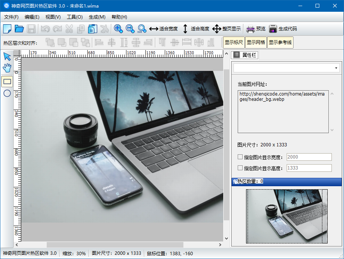Viewport: 344px width, 259px height.
Task: Click the align-top edges icon
Action: point(163,42)
